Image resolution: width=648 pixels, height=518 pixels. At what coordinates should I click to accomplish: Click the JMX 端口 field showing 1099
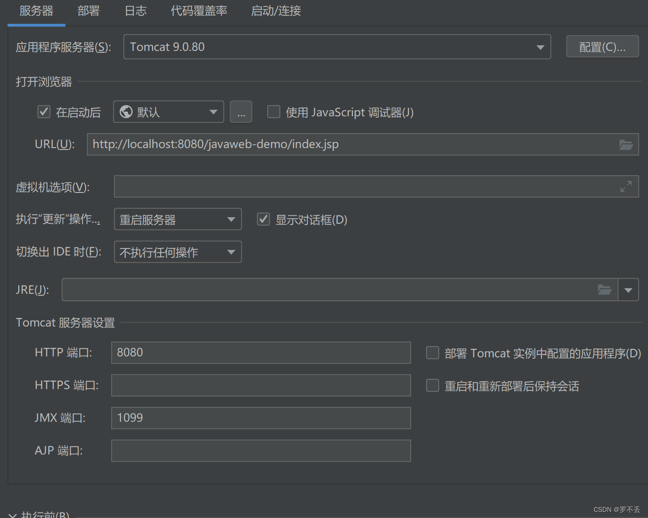pyautogui.click(x=261, y=418)
